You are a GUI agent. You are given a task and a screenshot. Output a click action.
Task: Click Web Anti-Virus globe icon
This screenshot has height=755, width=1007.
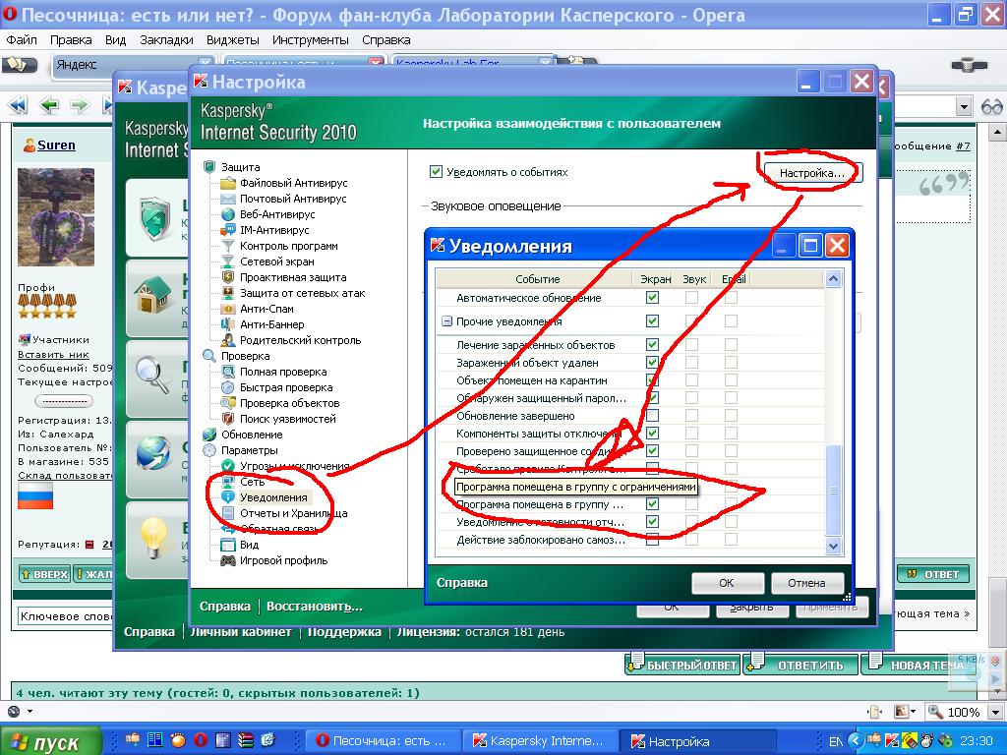228,214
